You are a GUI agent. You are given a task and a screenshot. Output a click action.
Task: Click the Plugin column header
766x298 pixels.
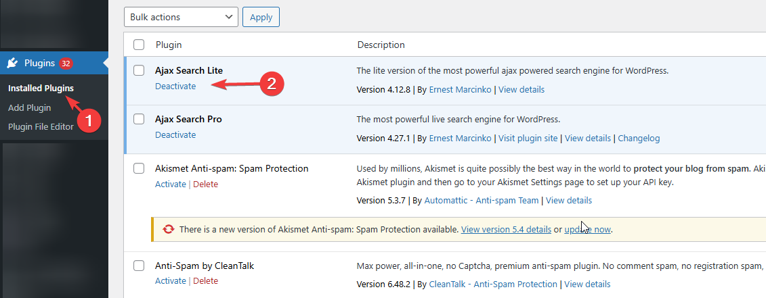coord(169,45)
